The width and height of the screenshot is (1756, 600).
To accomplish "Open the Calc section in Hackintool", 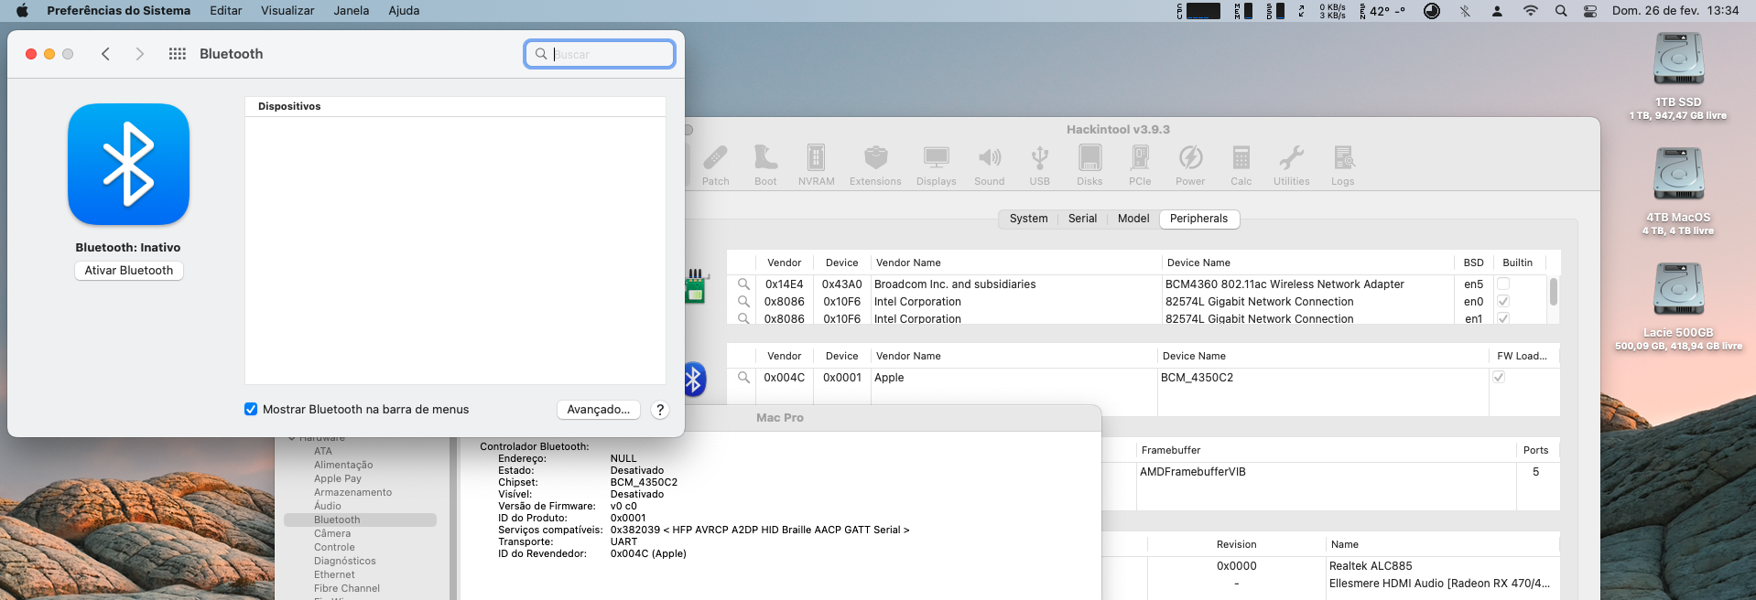I will [1241, 166].
